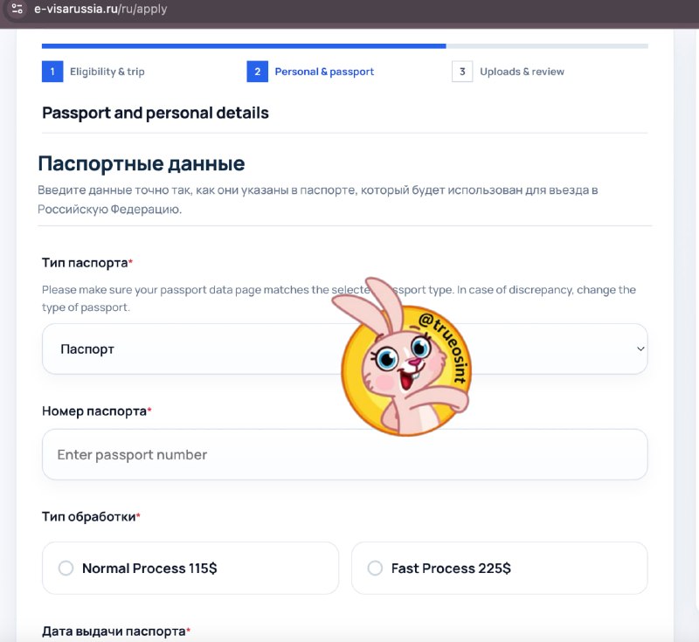The width and height of the screenshot is (699, 642).
Task: Switch to Uploads & review step
Action: [x=522, y=72]
